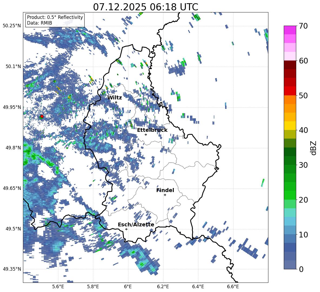Click the 6.2°E longitude label
This screenshot has width=320, height=292.
[163, 287]
